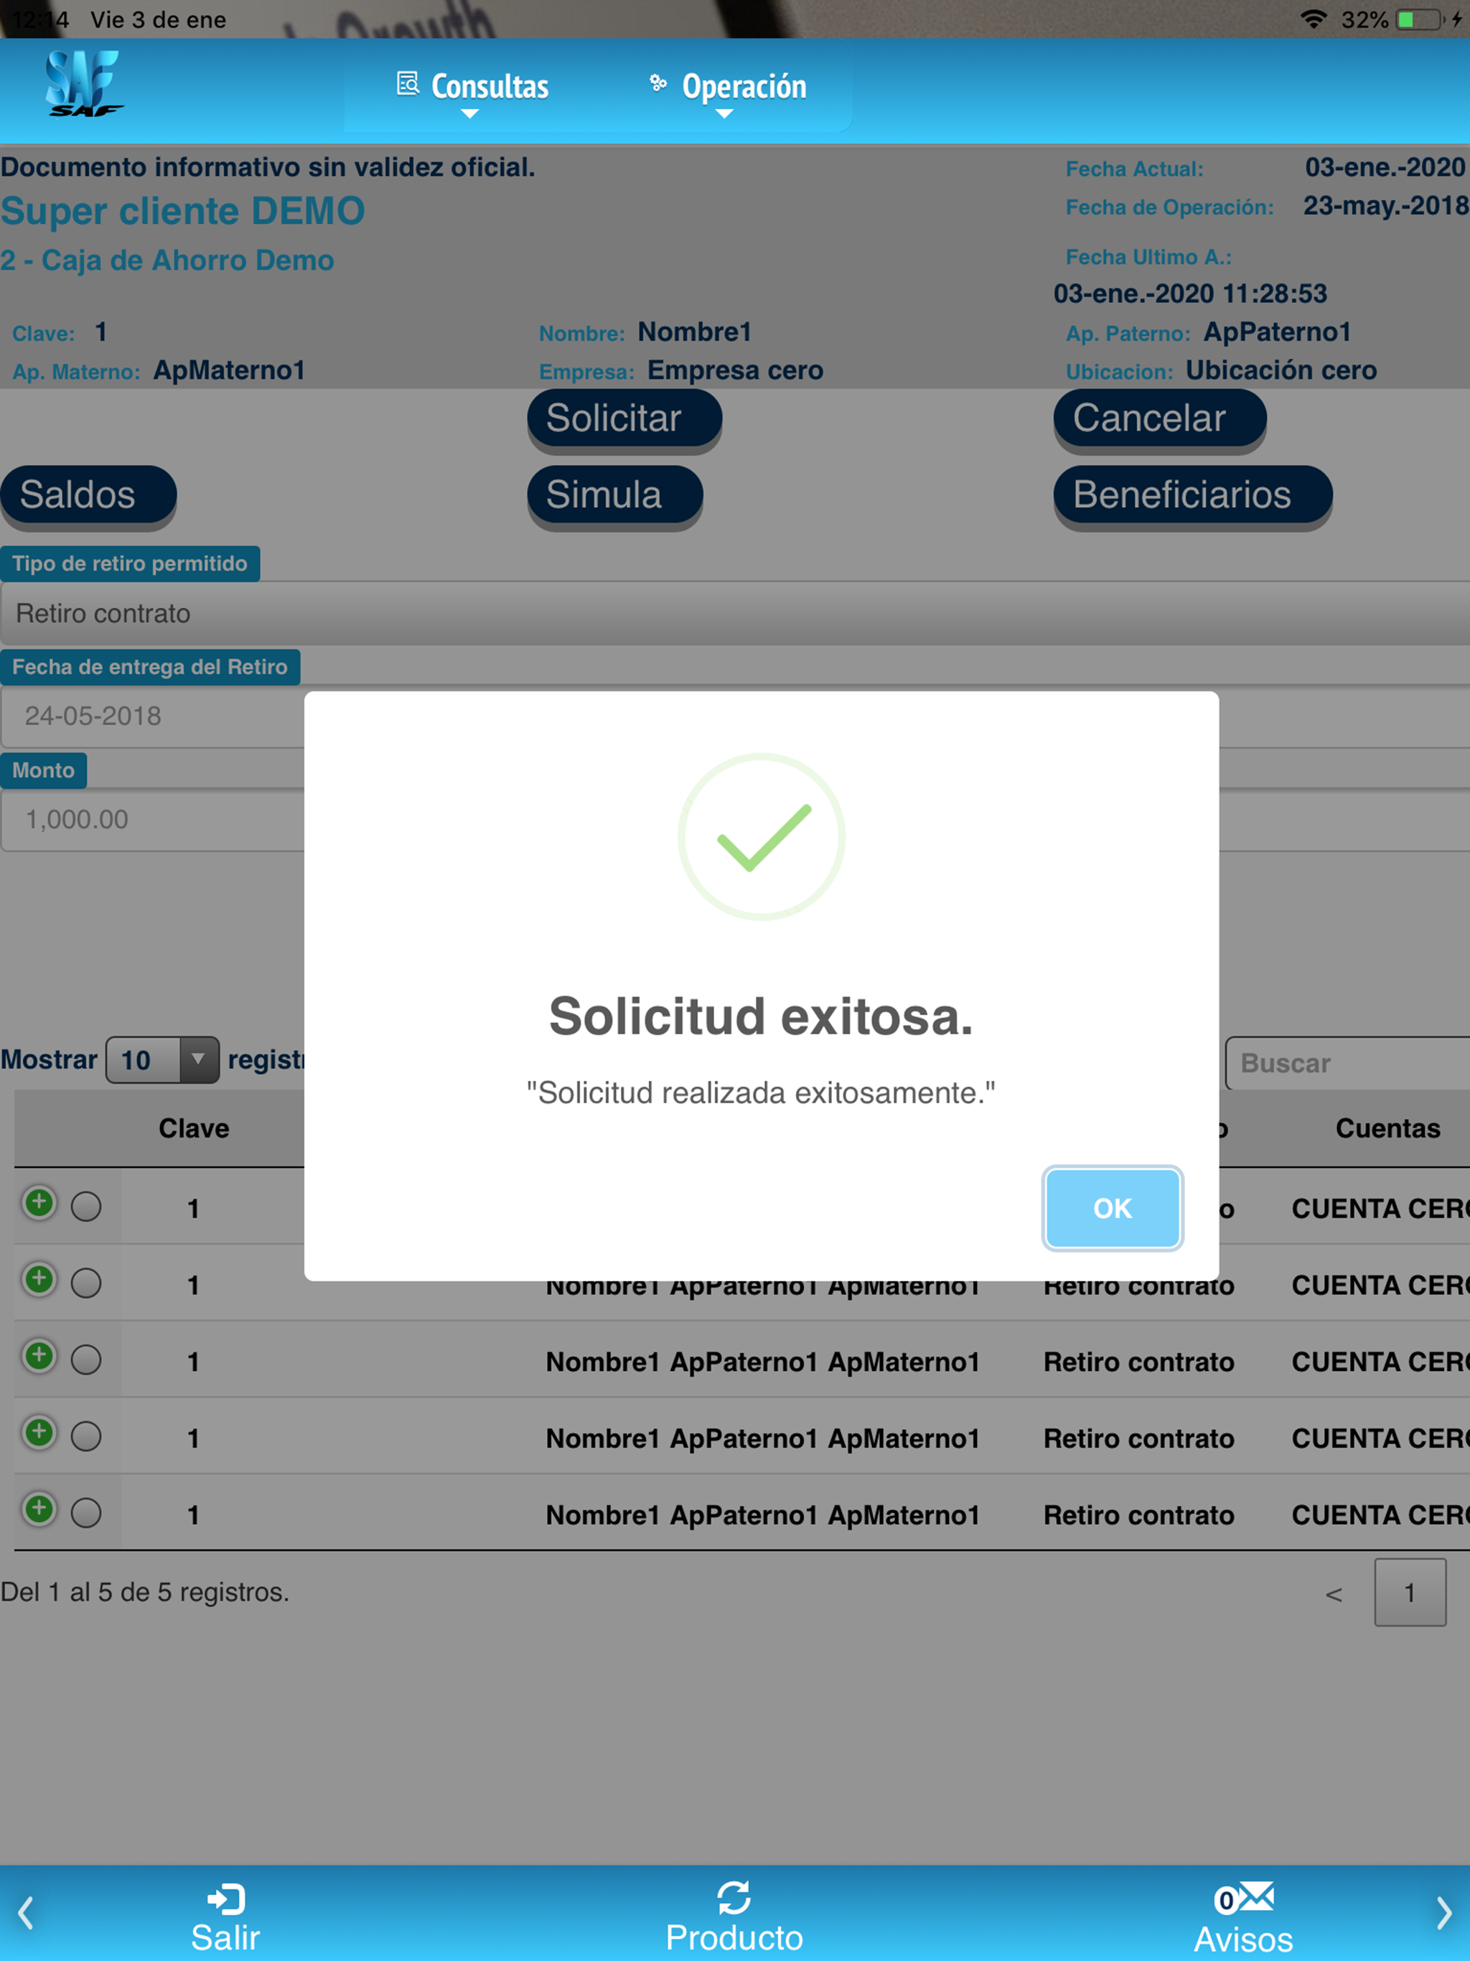This screenshot has width=1470, height=1961.
Task: Select the radio button in the fifth table row
Action: point(86,1512)
